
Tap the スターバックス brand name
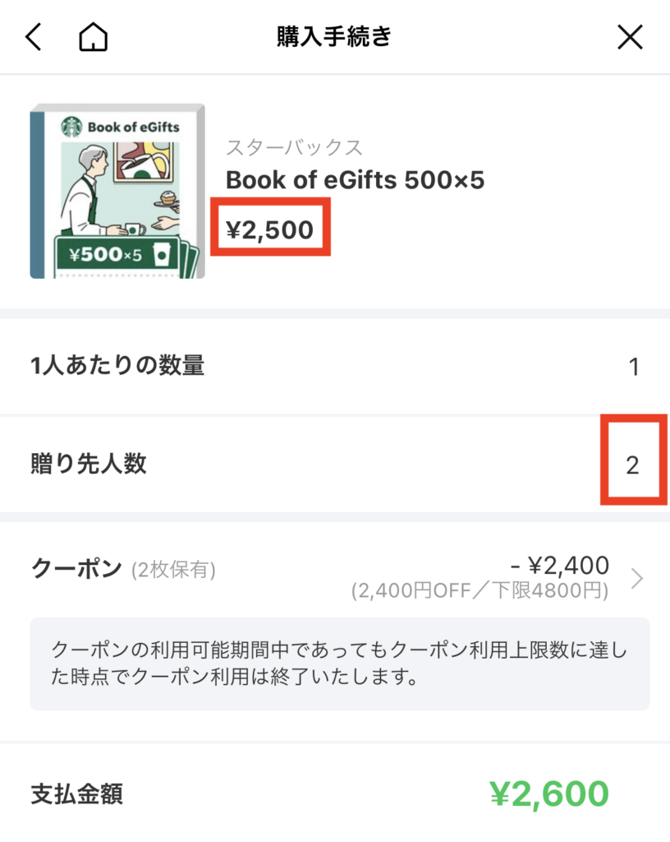coord(294,148)
